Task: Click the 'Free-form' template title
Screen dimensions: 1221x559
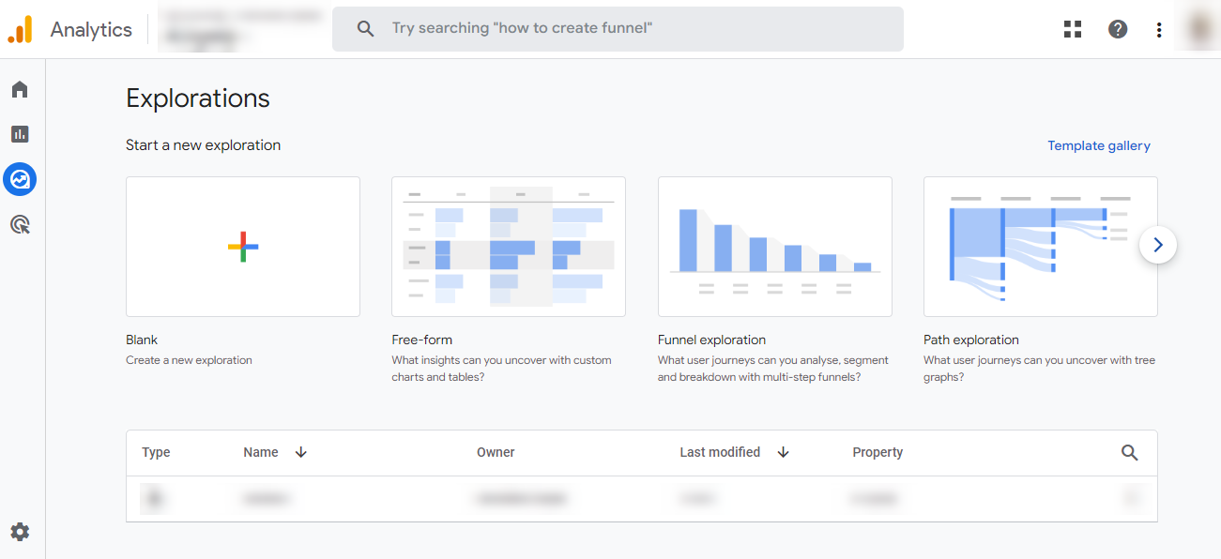Action: coord(422,340)
